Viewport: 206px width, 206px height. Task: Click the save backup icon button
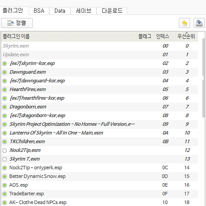199,23
